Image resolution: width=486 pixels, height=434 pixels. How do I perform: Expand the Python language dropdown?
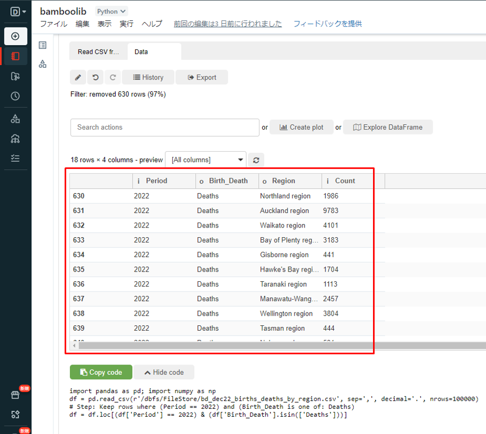click(x=111, y=11)
